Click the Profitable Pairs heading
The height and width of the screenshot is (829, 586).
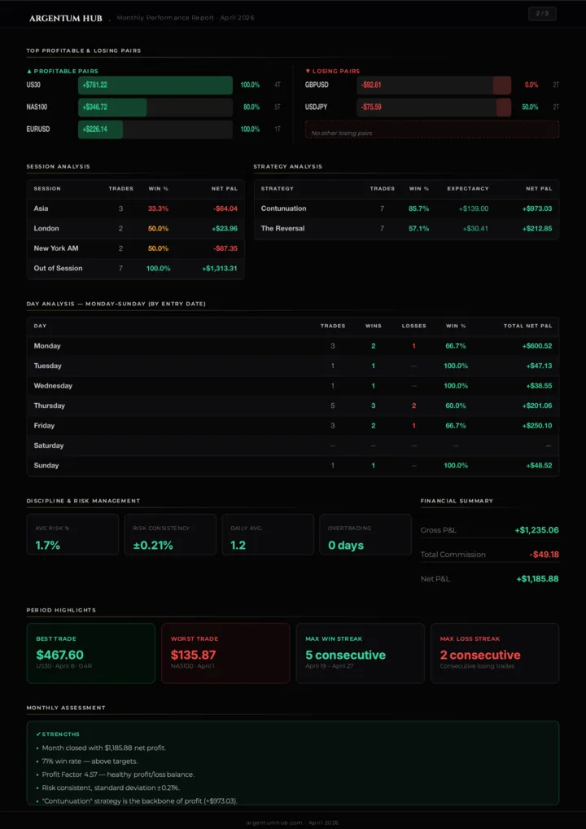[x=63, y=71]
